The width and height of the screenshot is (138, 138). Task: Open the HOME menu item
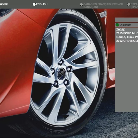click(4, 4)
